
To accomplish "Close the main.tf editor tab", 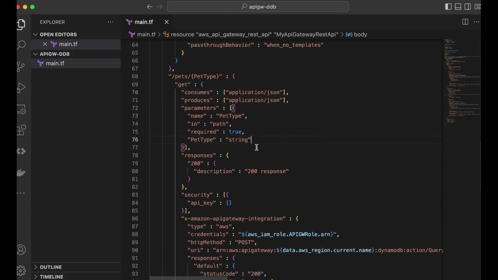I will coord(167,22).
